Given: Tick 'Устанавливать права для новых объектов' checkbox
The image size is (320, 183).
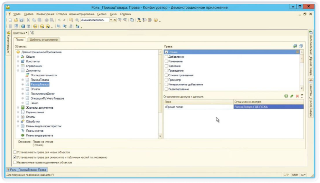Looking at the screenshot, I should (x=15, y=152).
